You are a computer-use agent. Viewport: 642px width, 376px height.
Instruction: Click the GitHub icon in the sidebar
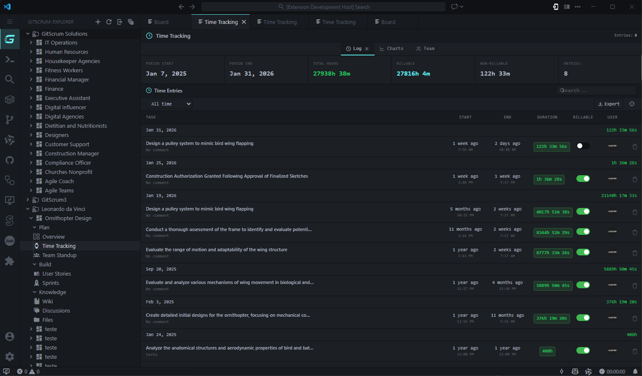(x=10, y=160)
